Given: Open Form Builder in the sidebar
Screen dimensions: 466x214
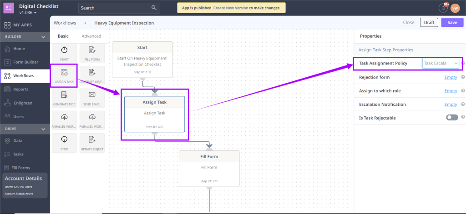Looking at the screenshot, I should coord(25,62).
